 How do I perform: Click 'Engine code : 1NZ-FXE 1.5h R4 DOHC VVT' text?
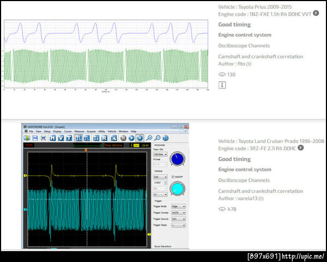(265, 14)
